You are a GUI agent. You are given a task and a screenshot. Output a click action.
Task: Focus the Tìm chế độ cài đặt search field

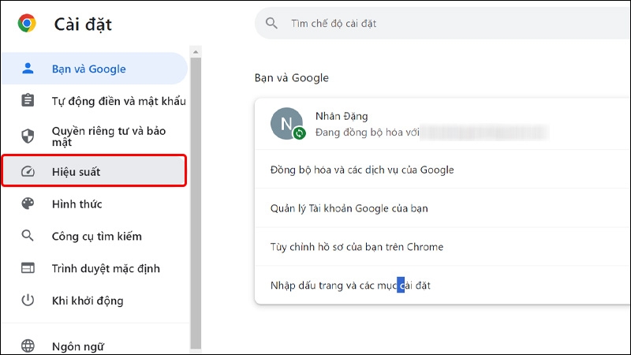pyautogui.click(x=442, y=24)
